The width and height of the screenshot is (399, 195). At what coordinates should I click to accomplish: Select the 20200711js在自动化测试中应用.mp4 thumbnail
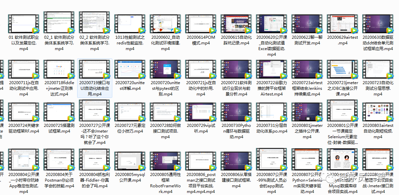pyautogui.click(x=24, y=70)
